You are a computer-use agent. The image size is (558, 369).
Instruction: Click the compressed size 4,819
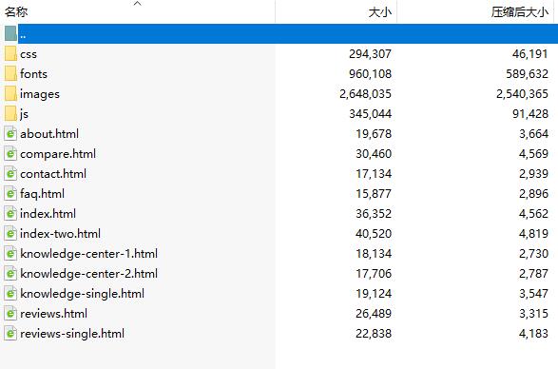point(533,234)
